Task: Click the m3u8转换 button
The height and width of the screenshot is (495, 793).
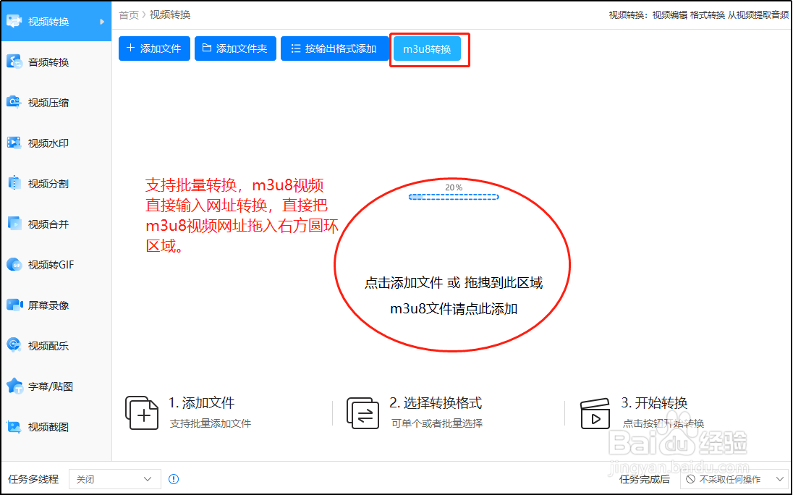Action: pyautogui.click(x=428, y=48)
